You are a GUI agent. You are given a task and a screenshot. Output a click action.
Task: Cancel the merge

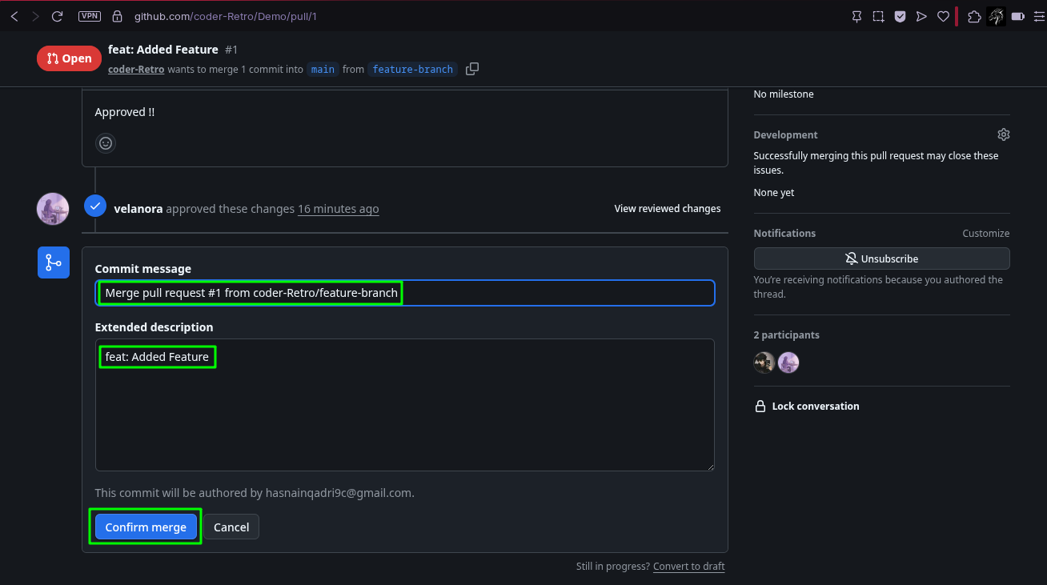coord(231,527)
